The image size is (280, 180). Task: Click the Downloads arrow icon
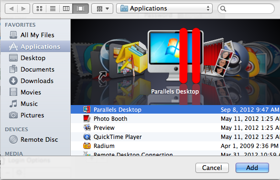13,81
